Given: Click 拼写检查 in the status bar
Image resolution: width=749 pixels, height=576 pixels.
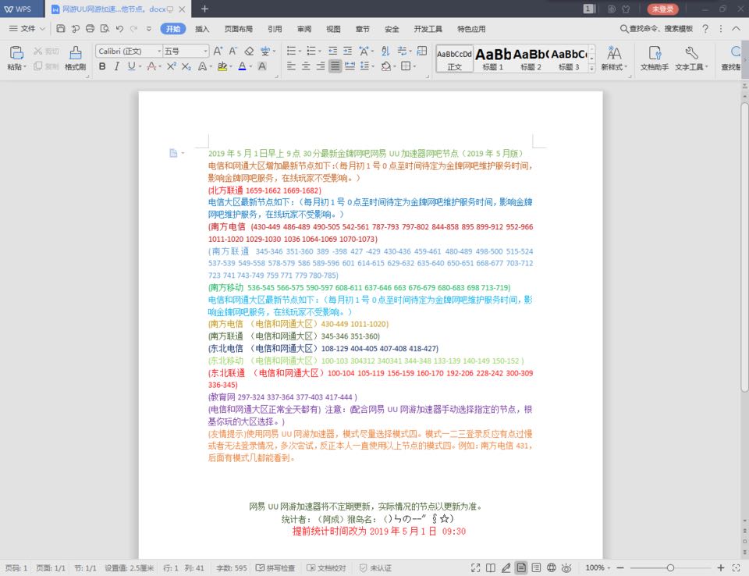Looking at the screenshot, I should coord(275,568).
